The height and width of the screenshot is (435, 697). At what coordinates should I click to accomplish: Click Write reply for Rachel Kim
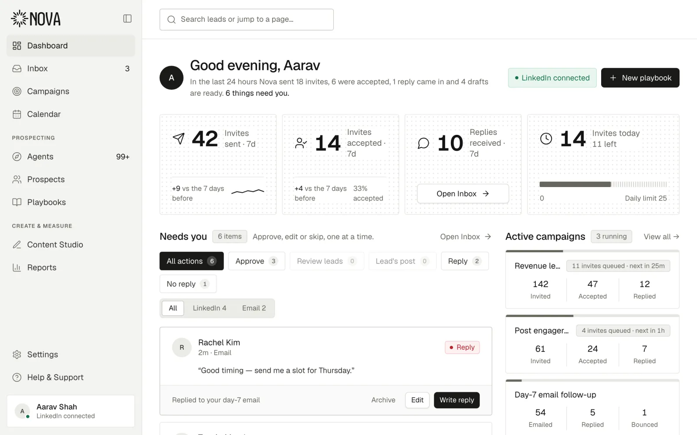(x=457, y=400)
